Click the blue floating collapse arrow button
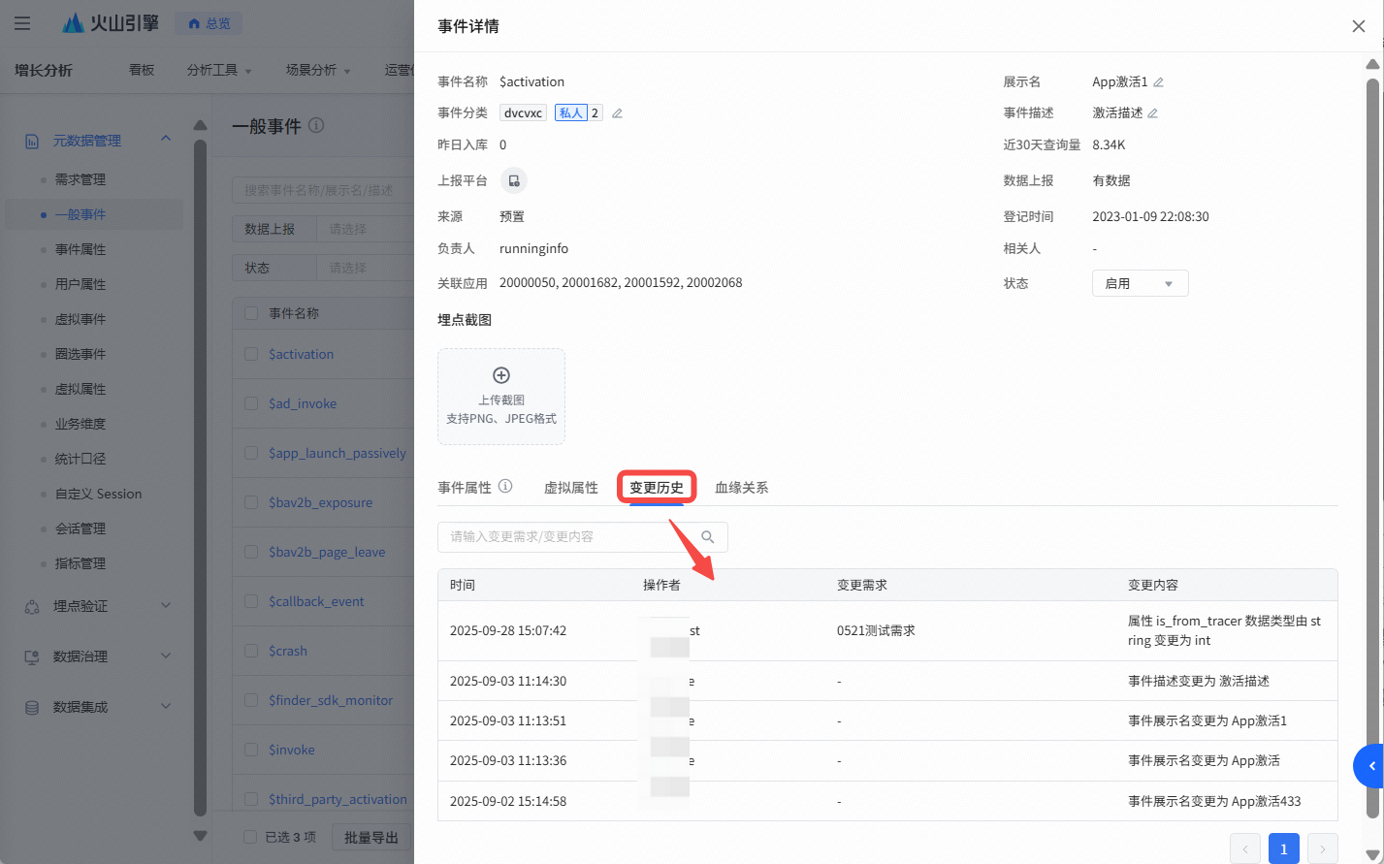Image resolution: width=1384 pixels, height=864 pixels. click(x=1370, y=766)
